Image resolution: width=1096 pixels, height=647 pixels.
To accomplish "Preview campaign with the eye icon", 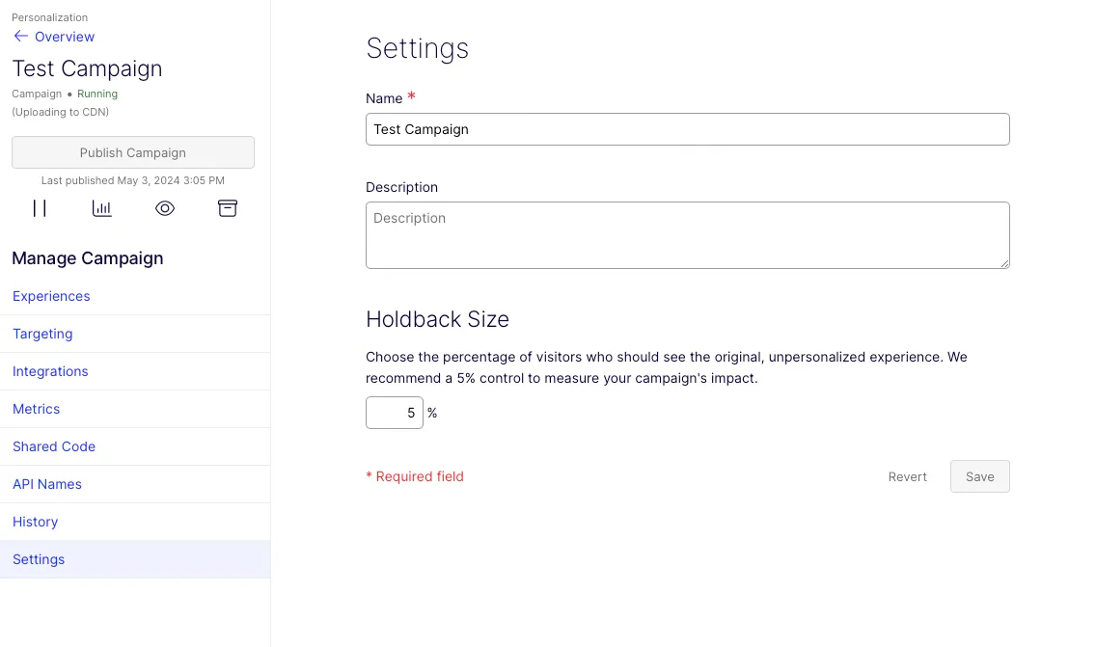I will click(165, 208).
